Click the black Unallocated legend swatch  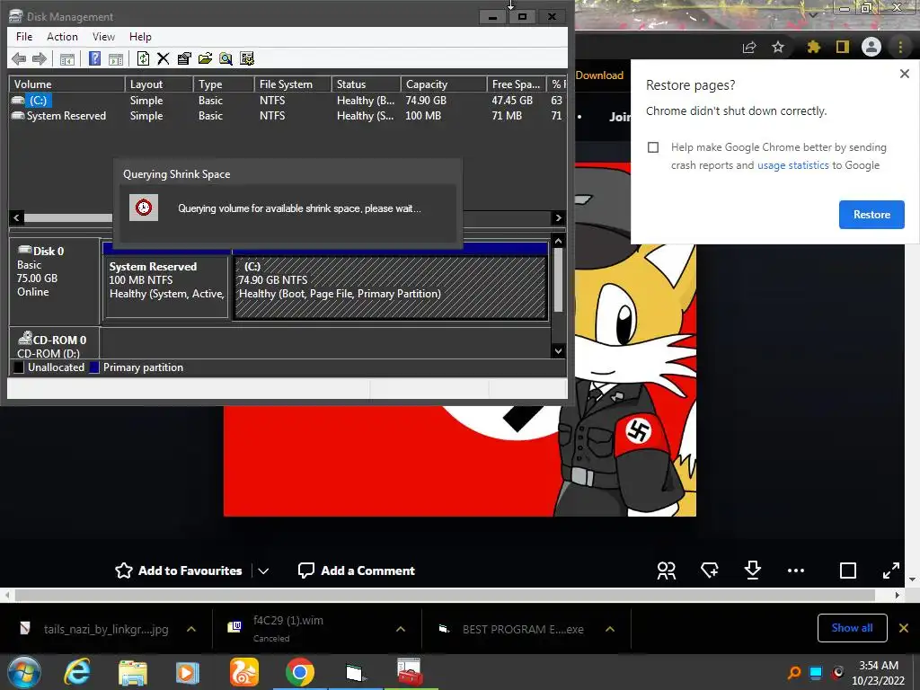[x=19, y=367]
